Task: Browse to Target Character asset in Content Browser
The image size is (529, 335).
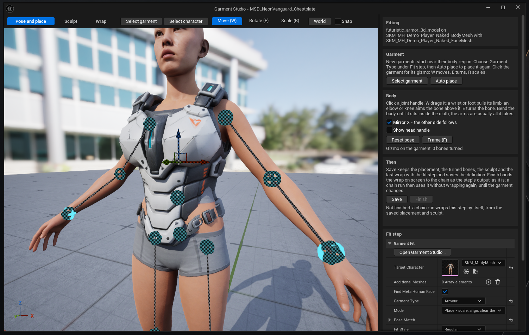Action: click(x=476, y=271)
